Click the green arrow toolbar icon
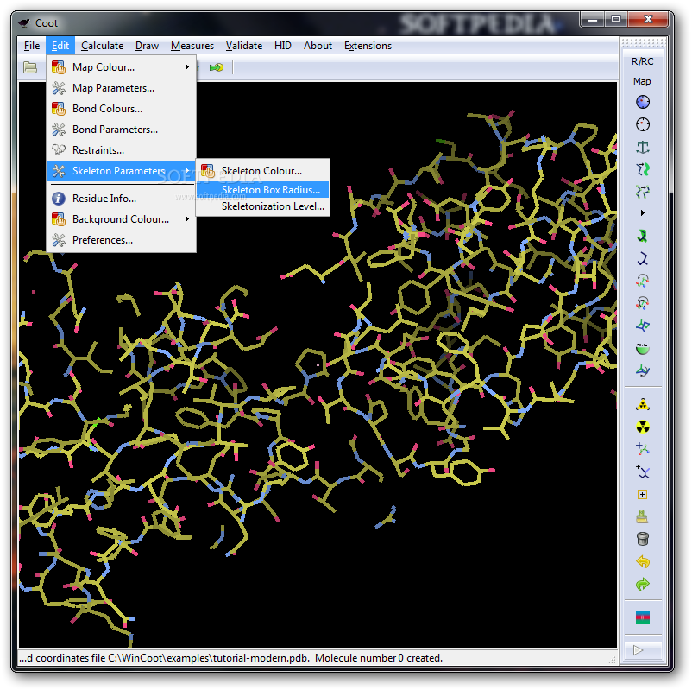The height and width of the screenshot is (690, 692). 217,67
